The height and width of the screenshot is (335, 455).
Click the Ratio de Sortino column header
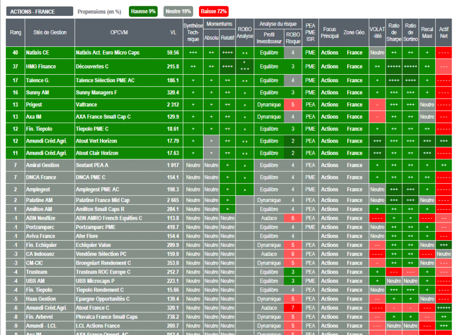coord(410,33)
